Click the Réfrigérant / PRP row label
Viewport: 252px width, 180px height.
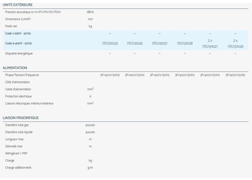tap(16, 153)
